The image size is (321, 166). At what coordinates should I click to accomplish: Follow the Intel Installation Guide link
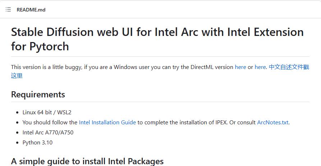coord(107,122)
